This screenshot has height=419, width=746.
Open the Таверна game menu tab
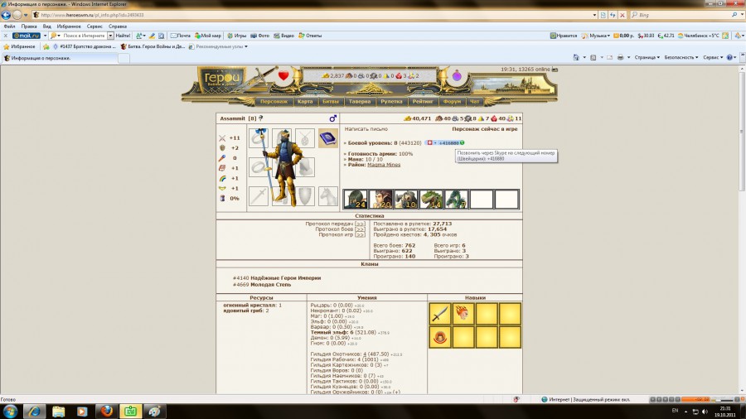point(359,101)
